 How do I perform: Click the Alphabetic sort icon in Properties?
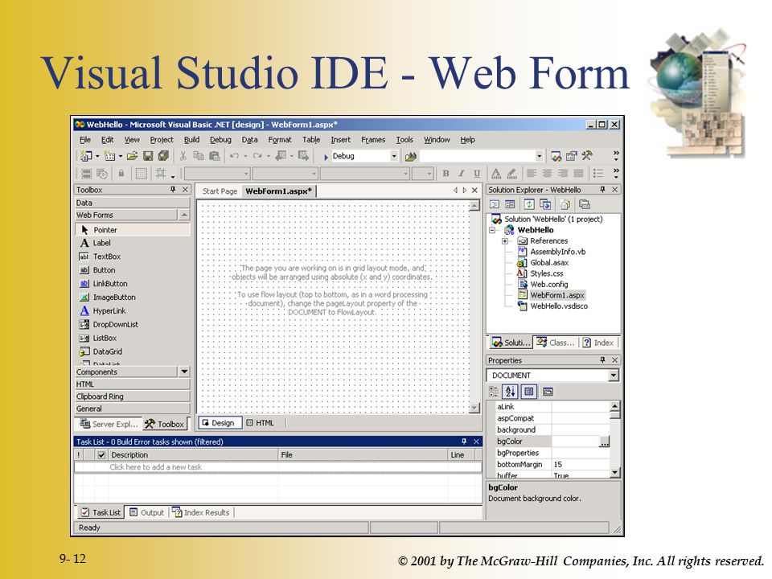(x=511, y=392)
